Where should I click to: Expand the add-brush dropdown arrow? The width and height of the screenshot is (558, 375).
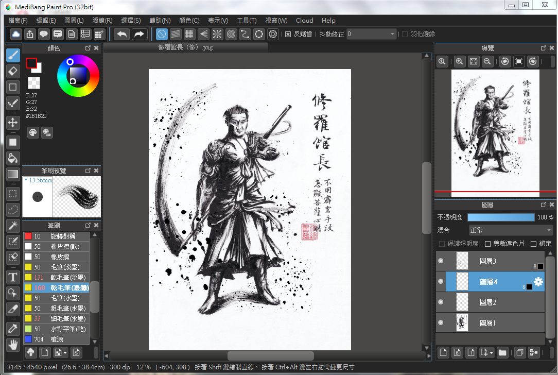point(65,352)
